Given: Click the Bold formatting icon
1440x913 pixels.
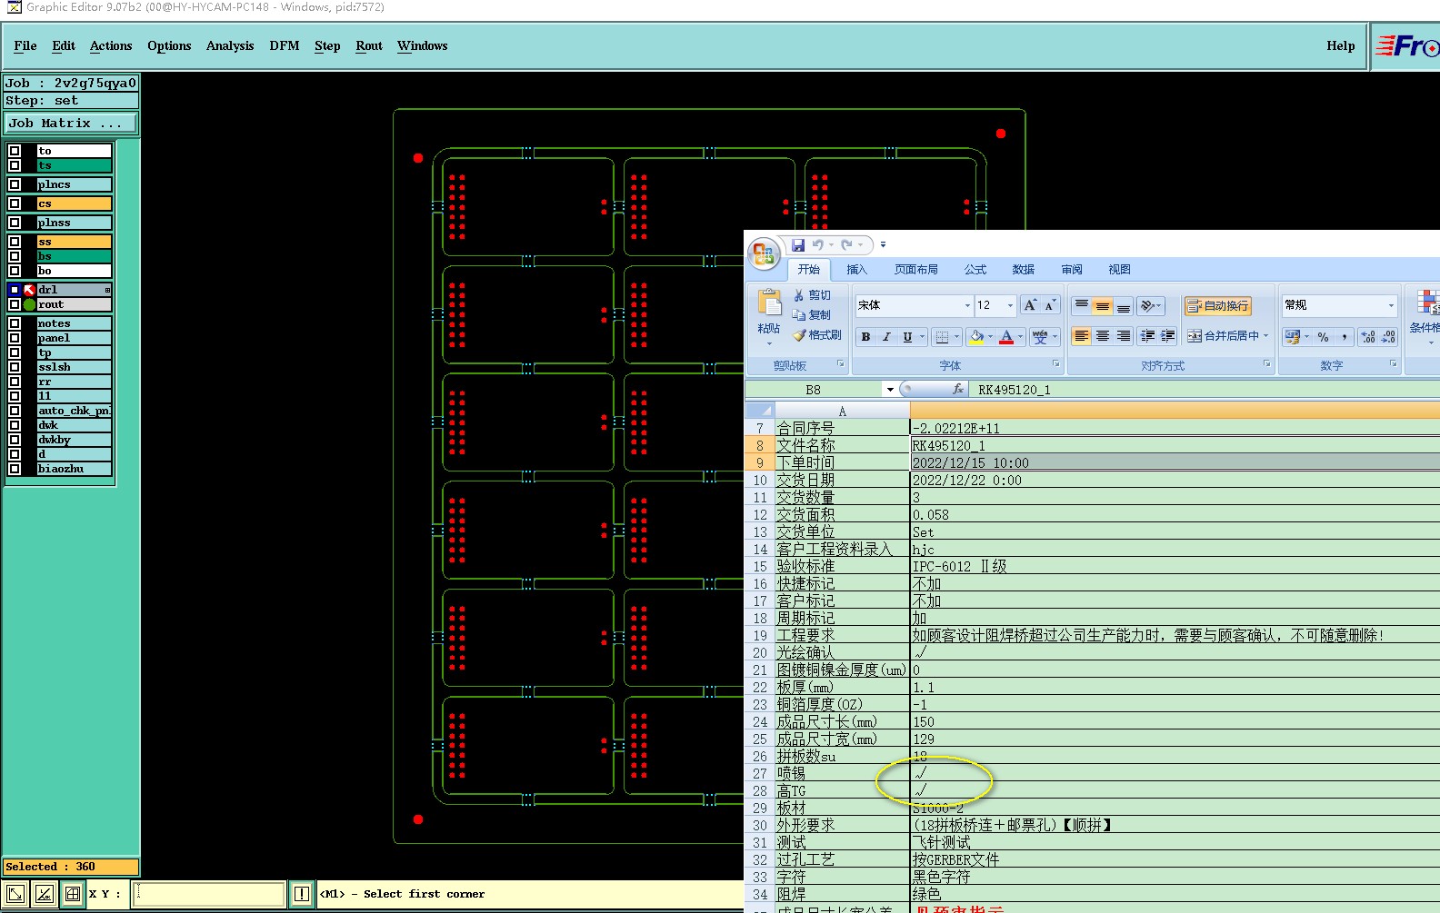Looking at the screenshot, I should [865, 337].
